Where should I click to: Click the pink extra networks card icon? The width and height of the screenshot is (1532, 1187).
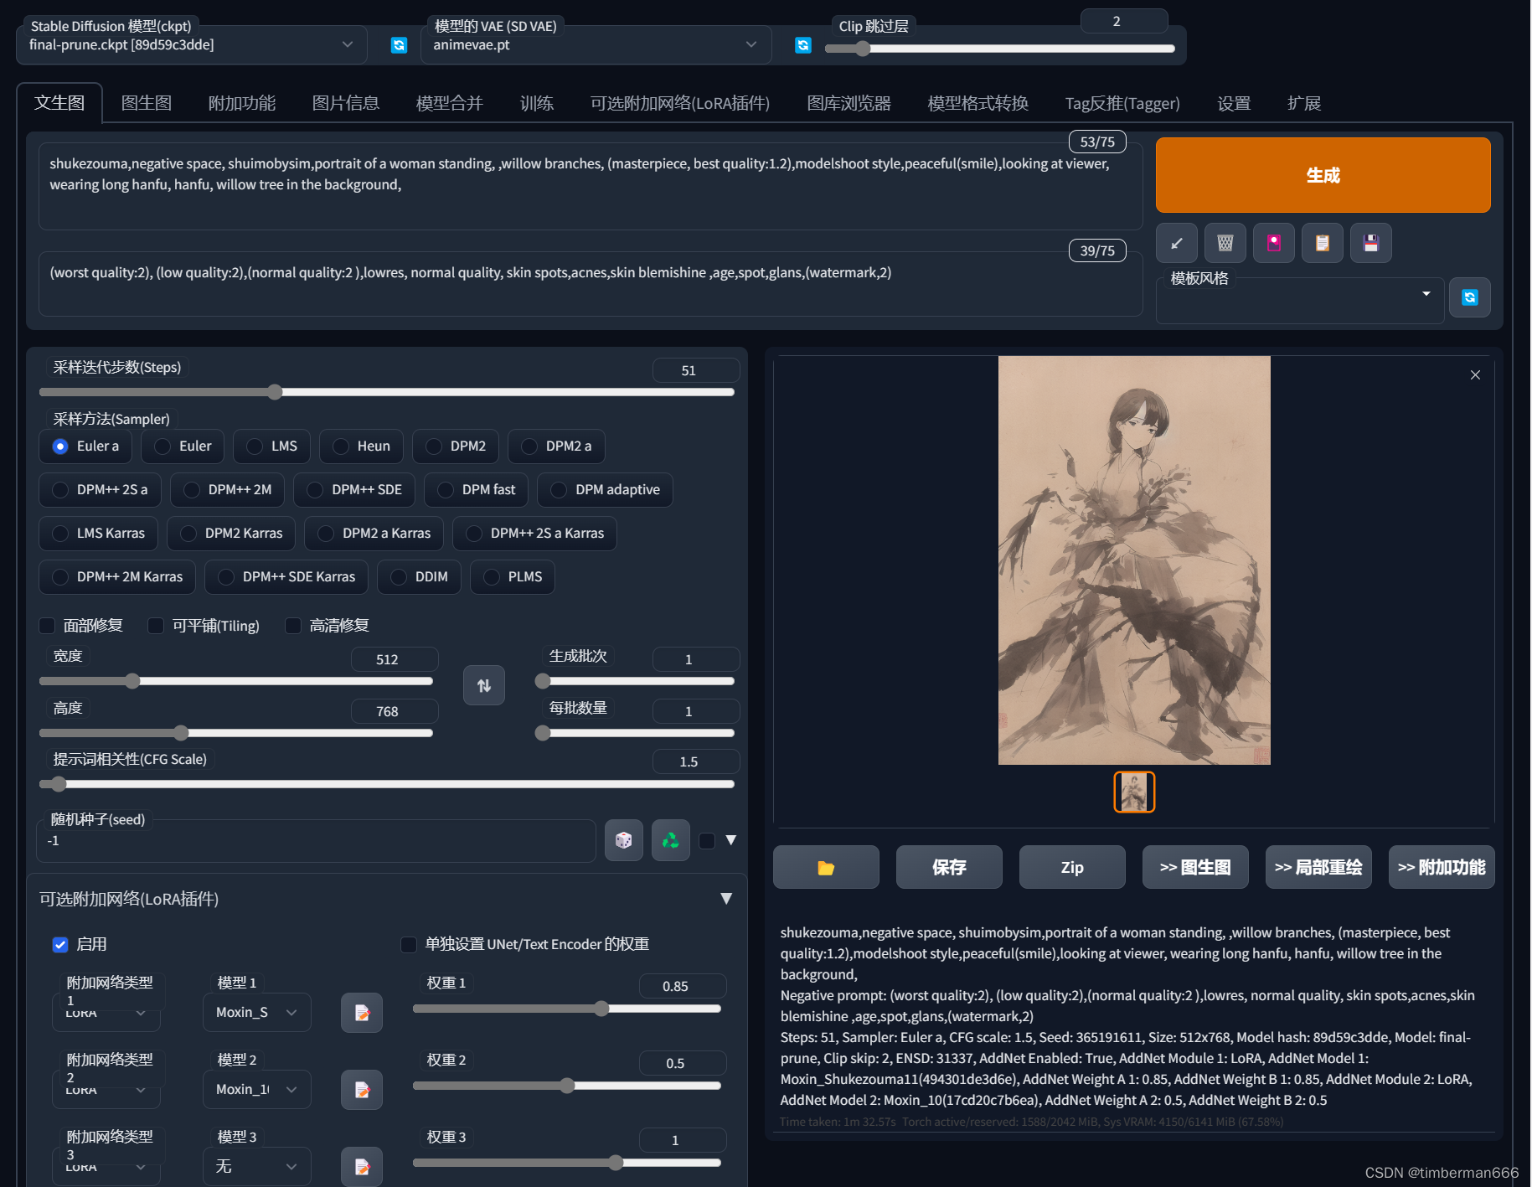pos(1273,243)
